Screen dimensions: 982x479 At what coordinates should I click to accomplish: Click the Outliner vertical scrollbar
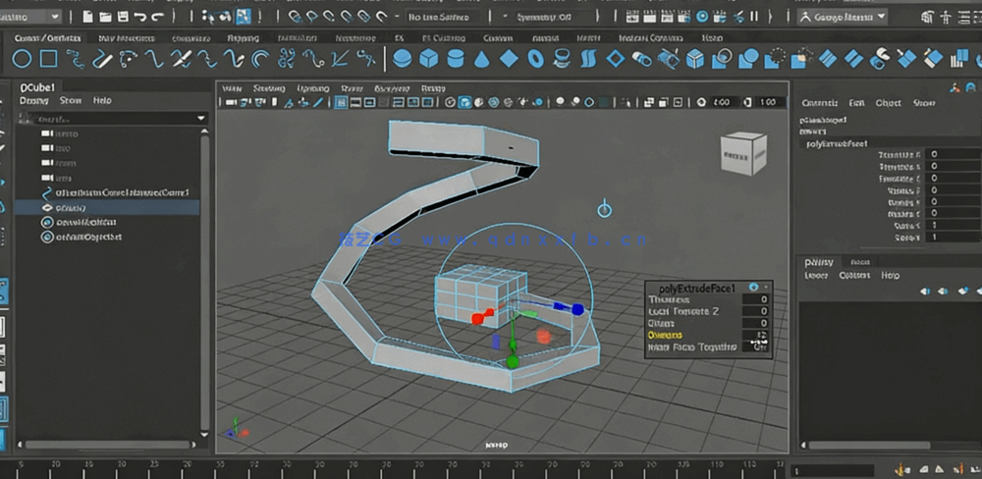(205, 282)
